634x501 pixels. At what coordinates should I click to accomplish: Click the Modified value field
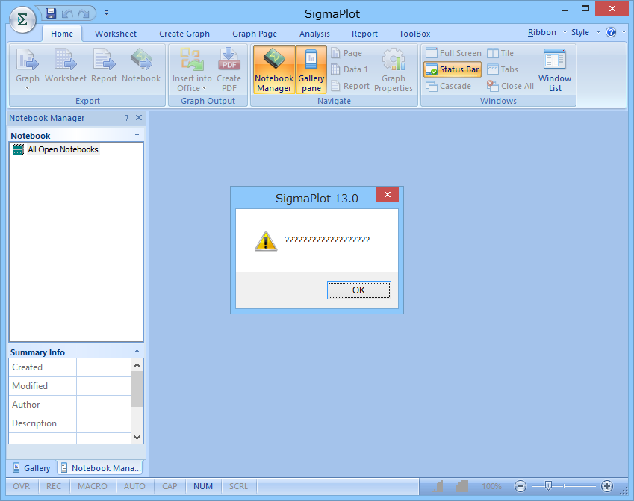click(104, 386)
